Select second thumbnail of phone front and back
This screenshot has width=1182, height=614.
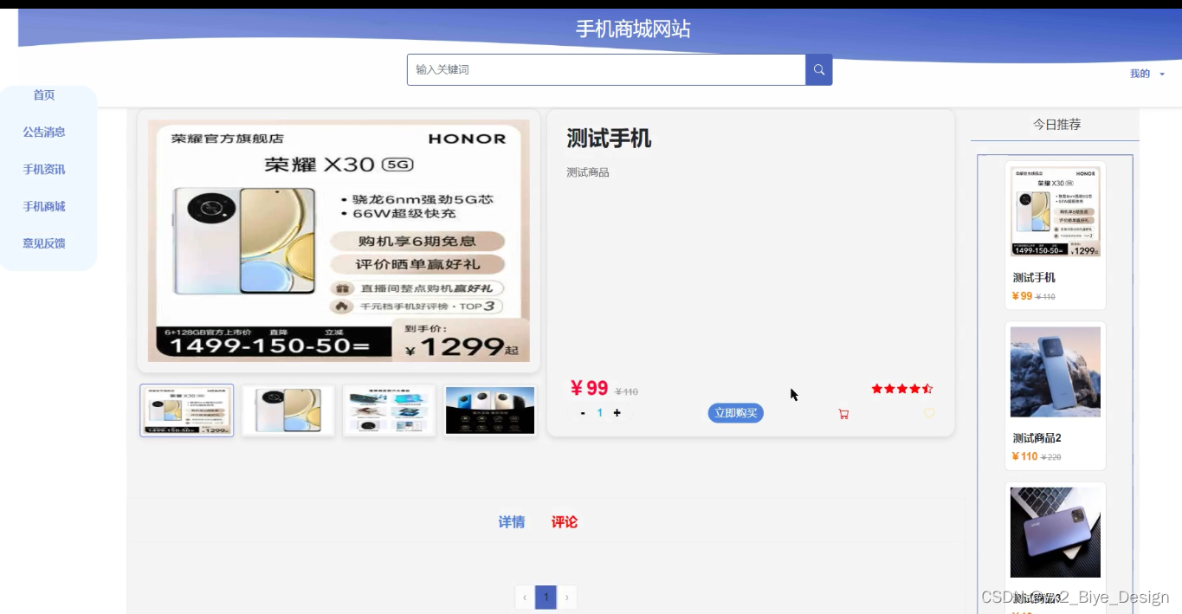pos(288,410)
